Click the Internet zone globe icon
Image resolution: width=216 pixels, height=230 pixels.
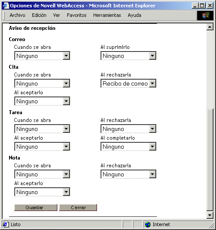click(x=147, y=224)
